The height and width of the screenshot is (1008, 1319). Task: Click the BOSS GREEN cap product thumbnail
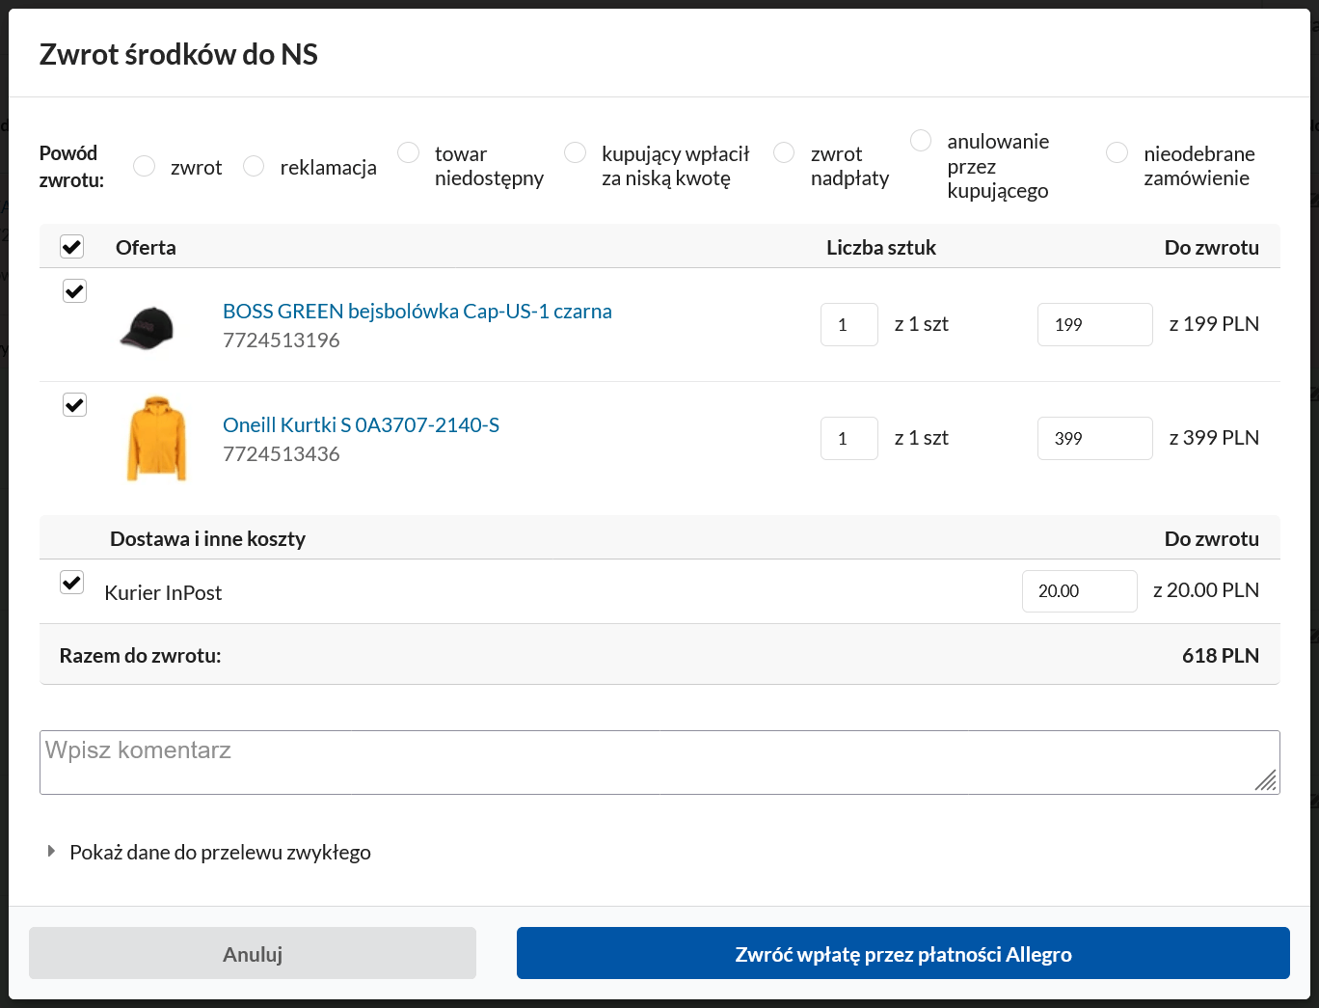tap(147, 327)
